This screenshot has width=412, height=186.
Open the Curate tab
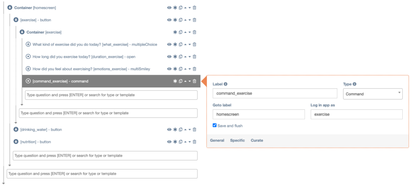pyautogui.click(x=257, y=141)
